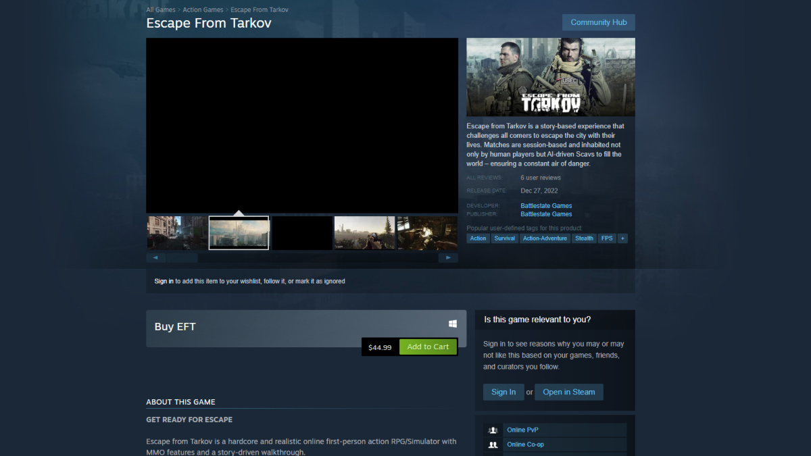Open the Community Hub
This screenshot has width=811, height=456.
click(x=599, y=22)
